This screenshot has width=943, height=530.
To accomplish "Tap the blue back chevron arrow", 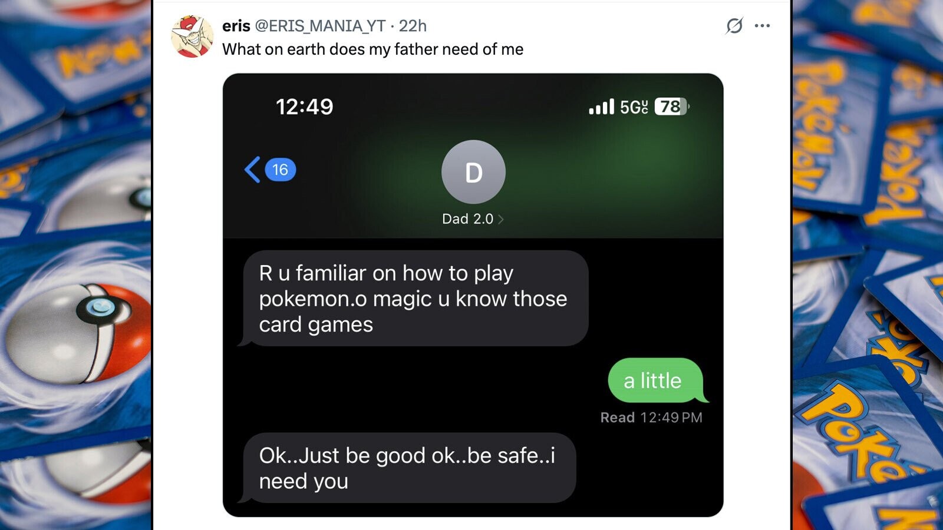I will point(252,170).
